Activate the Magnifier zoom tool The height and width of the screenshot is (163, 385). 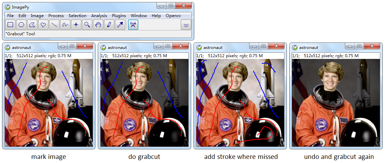click(x=87, y=25)
